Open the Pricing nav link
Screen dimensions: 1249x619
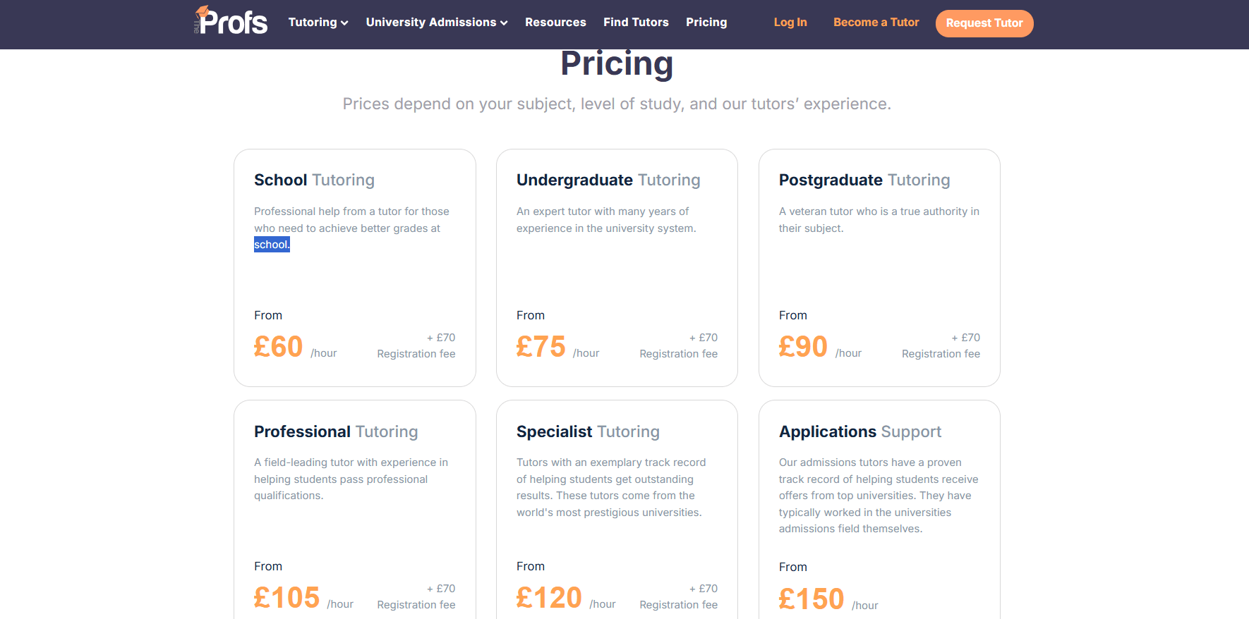click(x=706, y=23)
